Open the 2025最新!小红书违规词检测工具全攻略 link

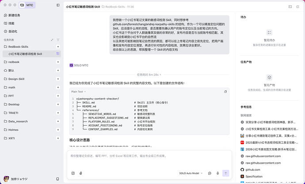269,142
